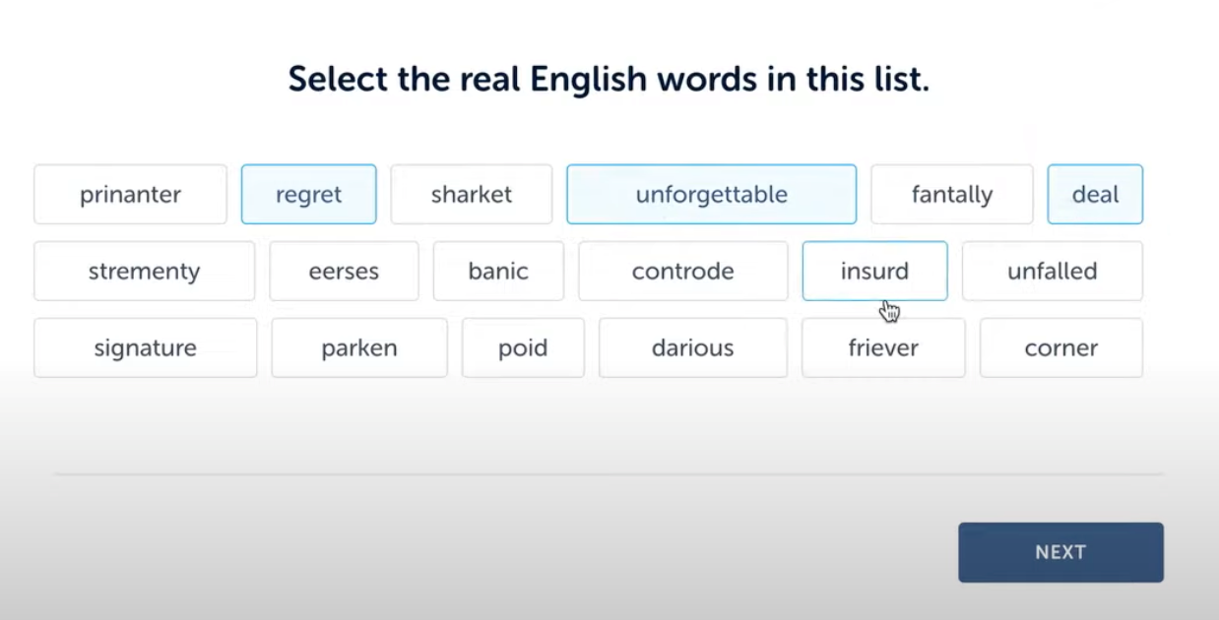Pick the word 'strementy'

pyautogui.click(x=144, y=271)
